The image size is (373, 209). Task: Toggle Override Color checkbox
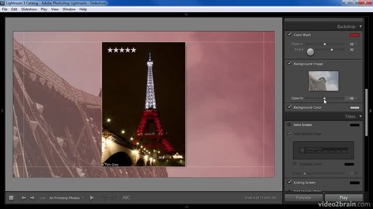(x=294, y=164)
